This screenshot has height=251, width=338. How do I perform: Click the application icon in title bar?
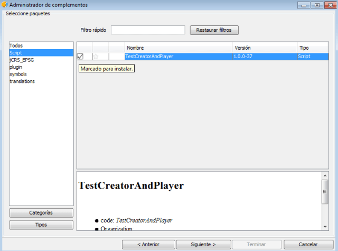point(5,5)
